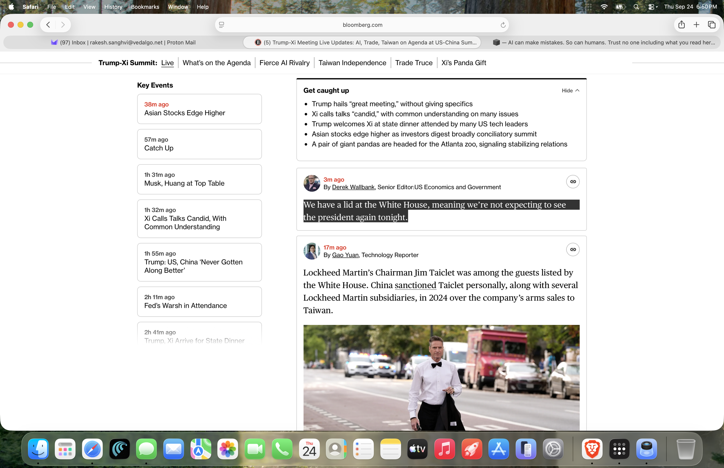The height and width of the screenshot is (468, 724).
Task: Open page settings icon in address bar
Action: pyautogui.click(x=222, y=25)
